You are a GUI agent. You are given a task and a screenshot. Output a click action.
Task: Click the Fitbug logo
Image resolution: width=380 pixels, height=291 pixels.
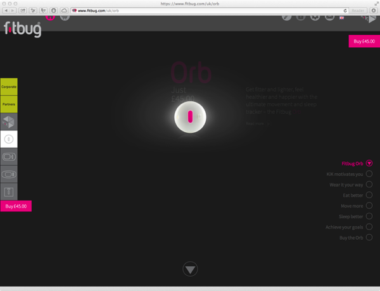(23, 30)
